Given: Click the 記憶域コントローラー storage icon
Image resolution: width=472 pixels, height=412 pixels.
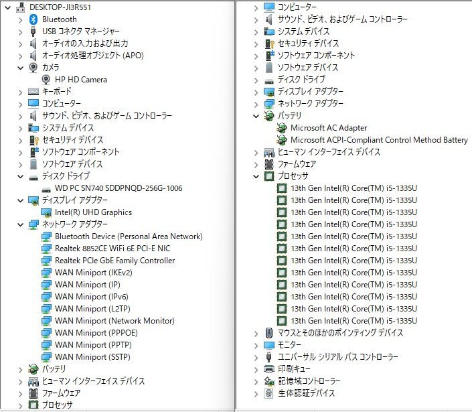Looking at the screenshot, I should tap(269, 381).
